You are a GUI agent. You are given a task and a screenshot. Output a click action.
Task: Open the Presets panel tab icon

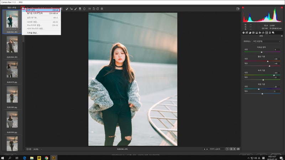[x=270, y=33]
